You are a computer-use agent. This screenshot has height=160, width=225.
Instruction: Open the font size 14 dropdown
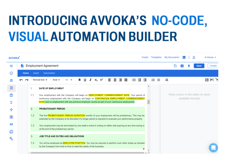pyautogui.click(x=69, y=80)
